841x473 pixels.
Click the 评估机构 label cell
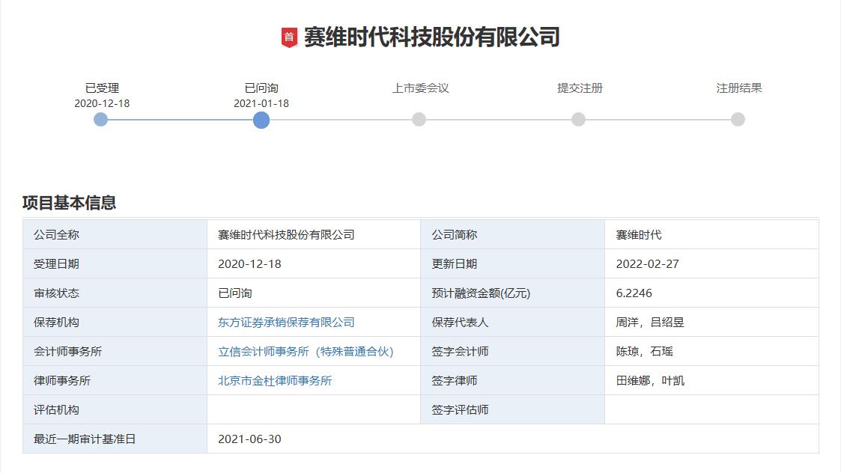(x=115, y=409)
